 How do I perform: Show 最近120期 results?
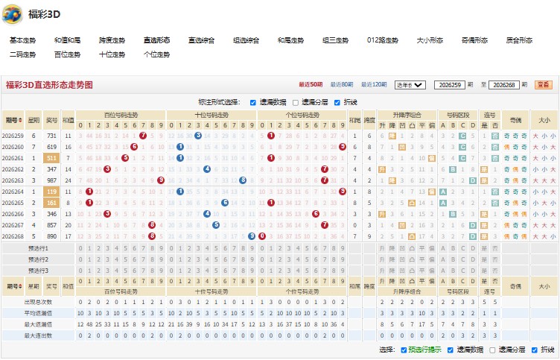[374, 85]
